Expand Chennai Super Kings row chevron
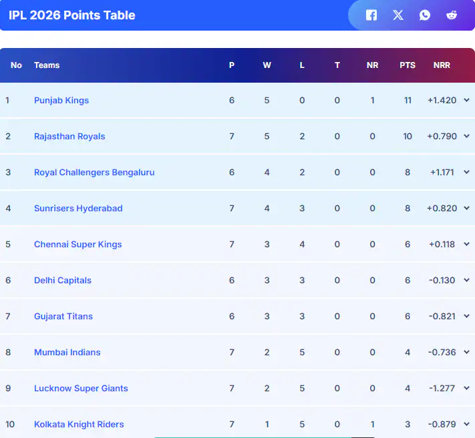Screen dimensions: 475x438 tap(466, 245)
